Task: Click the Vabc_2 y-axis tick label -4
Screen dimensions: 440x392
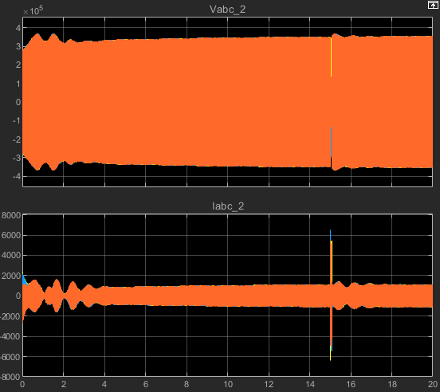Action: point(17,176)
